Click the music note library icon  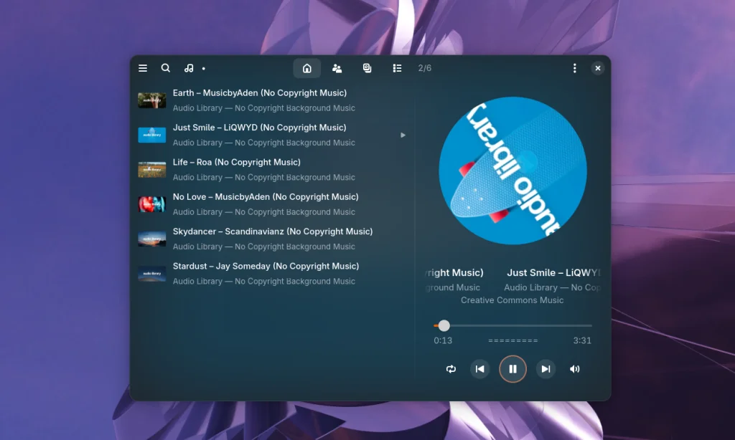coord(188,68)
